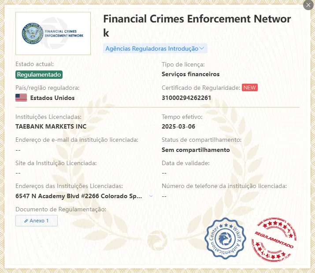Click the green Regulamentado status badge
Screen dimensions: 315x273
(39, 75)
